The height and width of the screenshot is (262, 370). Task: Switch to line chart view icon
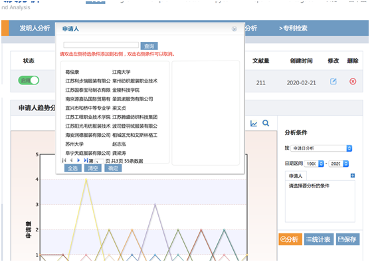[x=254, y=123]
